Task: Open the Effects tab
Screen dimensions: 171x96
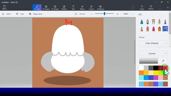Action: 82,7
